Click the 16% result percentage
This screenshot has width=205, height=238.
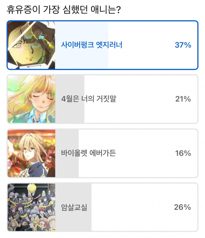[x=183, y=153]
